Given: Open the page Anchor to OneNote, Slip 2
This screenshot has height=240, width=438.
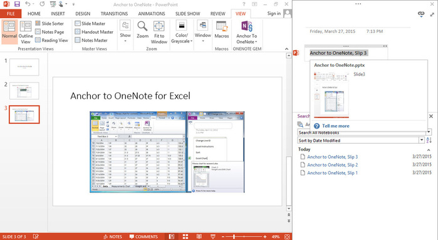Looking at the screenshot, I should click(332, 165).
